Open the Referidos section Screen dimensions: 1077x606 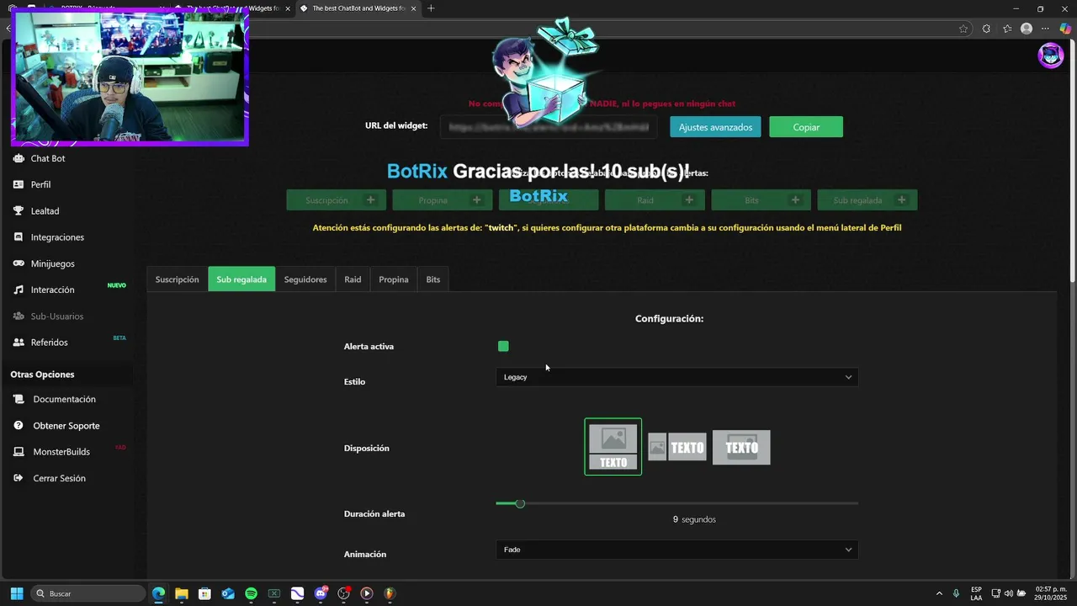coord(49,343)
